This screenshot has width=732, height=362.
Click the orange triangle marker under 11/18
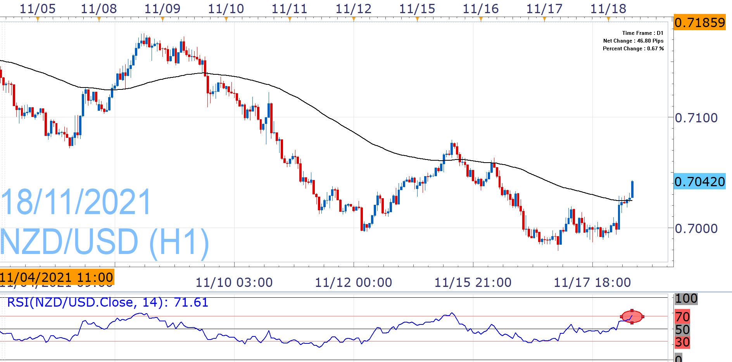tap(608, 19)
